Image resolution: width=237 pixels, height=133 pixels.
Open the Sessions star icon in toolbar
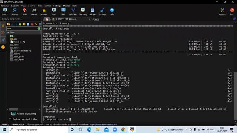44,12
